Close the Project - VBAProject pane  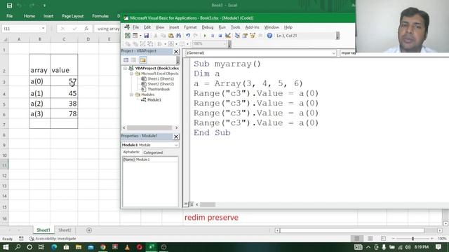click(x=176, y=52)
